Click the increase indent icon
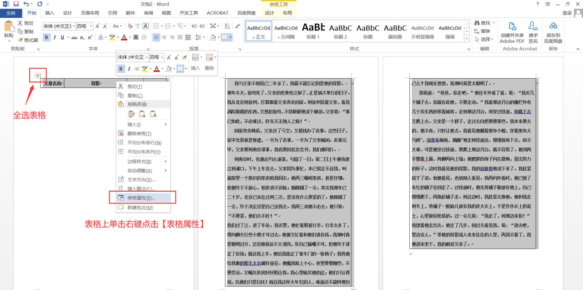Screen dimensions: 583x290 click(x=202, y=26)
